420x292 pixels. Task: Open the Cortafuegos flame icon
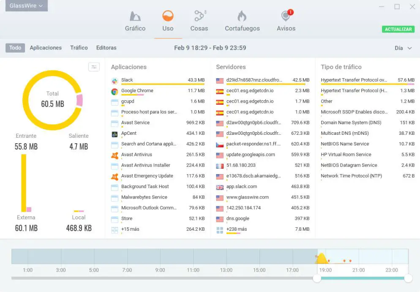242,16
